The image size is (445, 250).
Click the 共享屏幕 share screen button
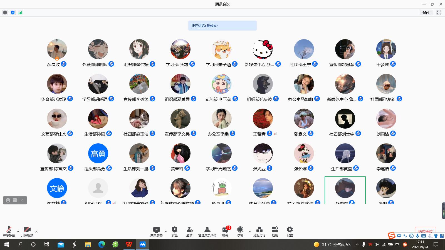(157, 231)
